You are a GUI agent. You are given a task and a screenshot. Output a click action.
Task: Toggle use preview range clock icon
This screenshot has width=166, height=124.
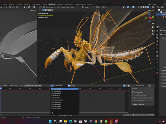click(133, 115)
